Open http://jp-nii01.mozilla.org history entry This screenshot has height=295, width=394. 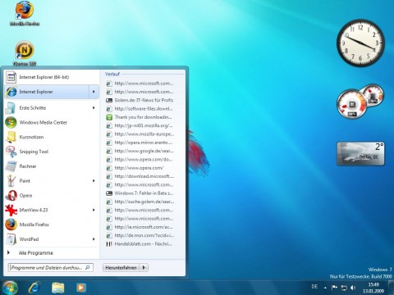pyautogui.click(x=140, y=125)
